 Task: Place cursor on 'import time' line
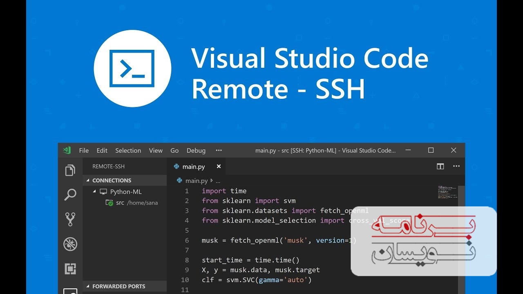click(x=224, y=191)
